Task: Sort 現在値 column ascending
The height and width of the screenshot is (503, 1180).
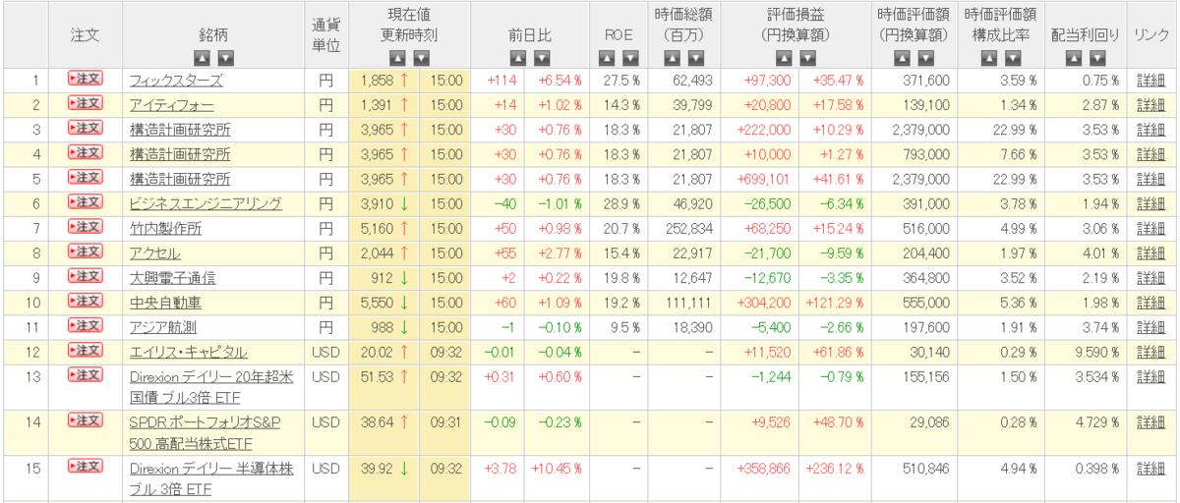Action: click(397, 58)
